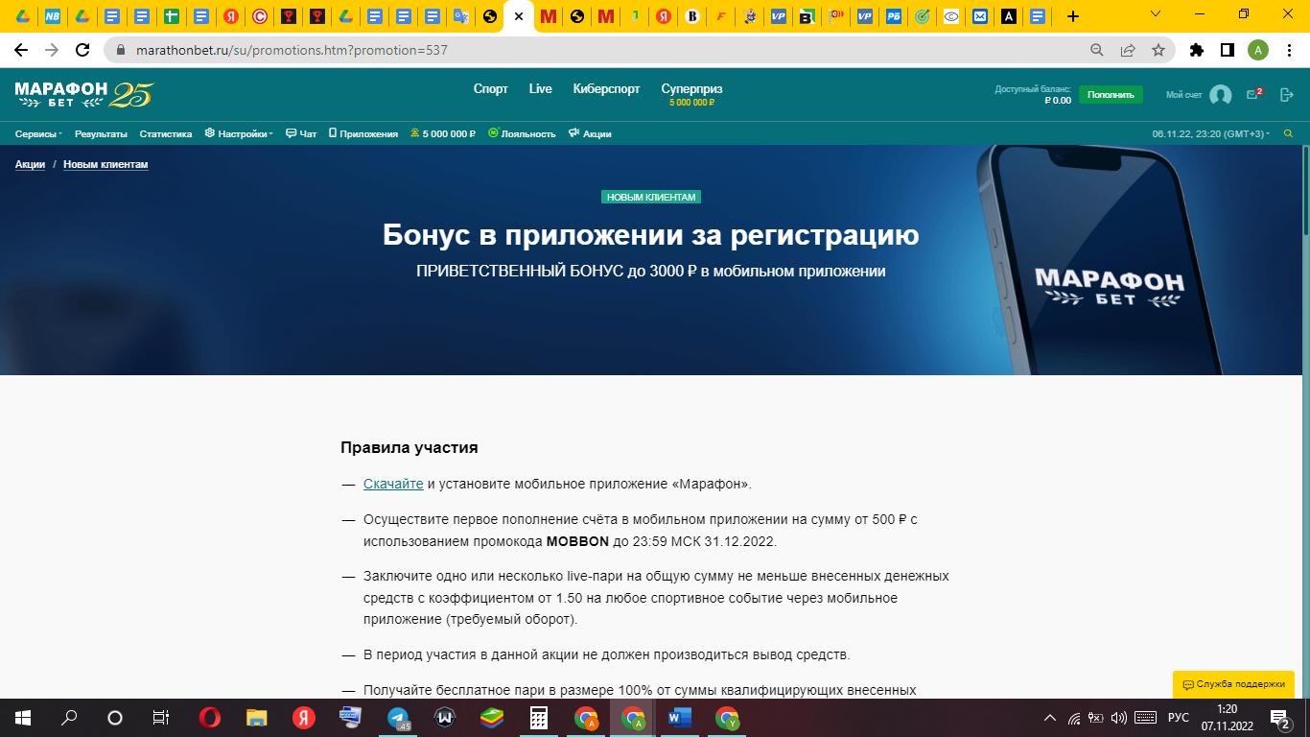Image resolution: width=1310 pixels, height=737 pixels.
Task: Open the Лояльность menu item
Action: [522, 134]
